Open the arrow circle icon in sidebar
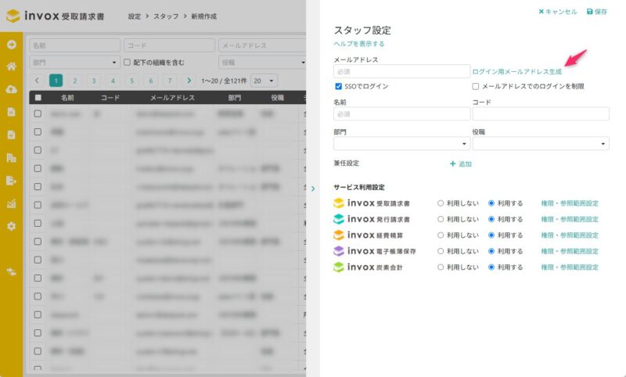 coord(11,45)
